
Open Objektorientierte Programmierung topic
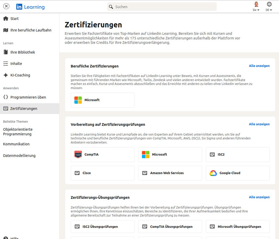pyautogui.click(x=18, y=132)
